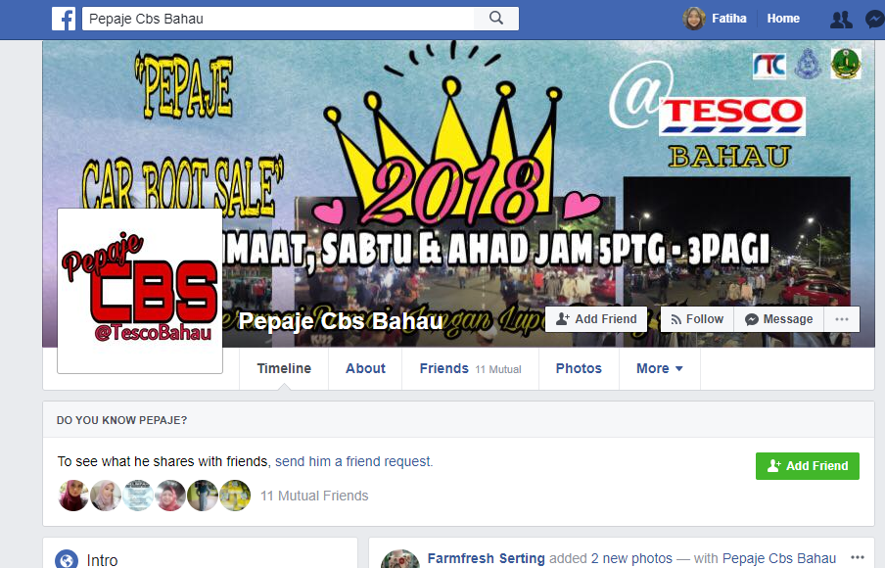Click 'Pepaje Cbs Bahau' link in post
Viewport: 885px width, 568px height.
779,558
